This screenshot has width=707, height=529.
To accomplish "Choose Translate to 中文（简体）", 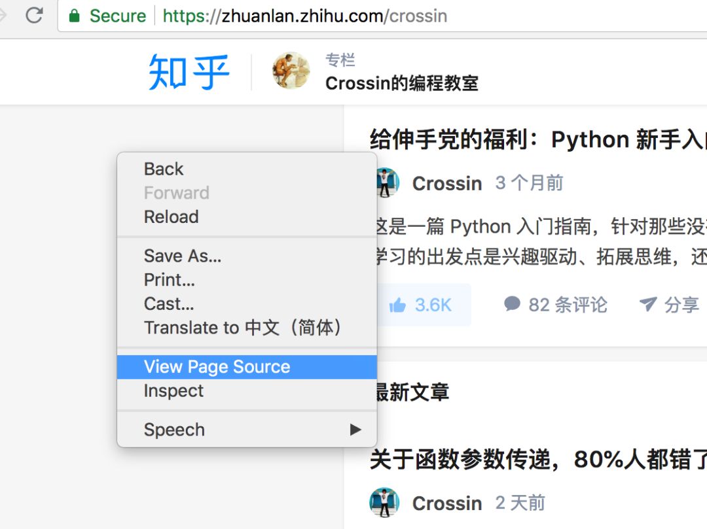I will tap(247, 328).
